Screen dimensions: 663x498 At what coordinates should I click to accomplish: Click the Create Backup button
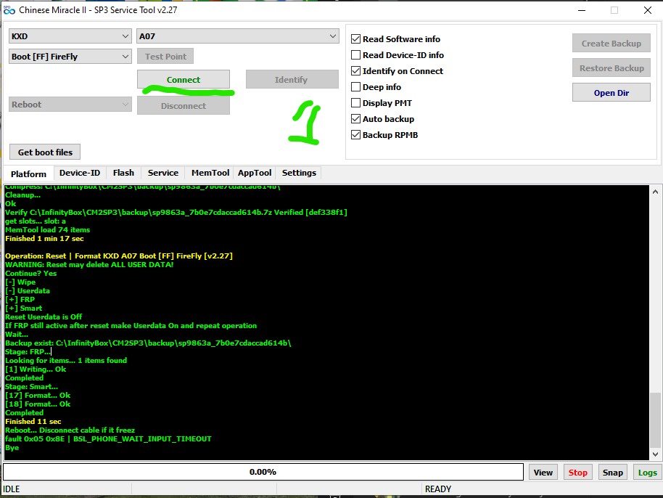pyautogui.click(x=611, y=43)
